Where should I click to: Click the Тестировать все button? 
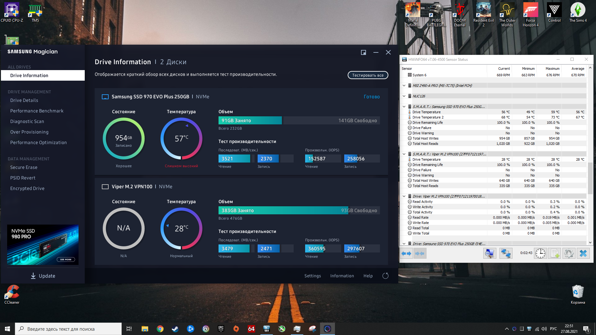pos(368,75)
